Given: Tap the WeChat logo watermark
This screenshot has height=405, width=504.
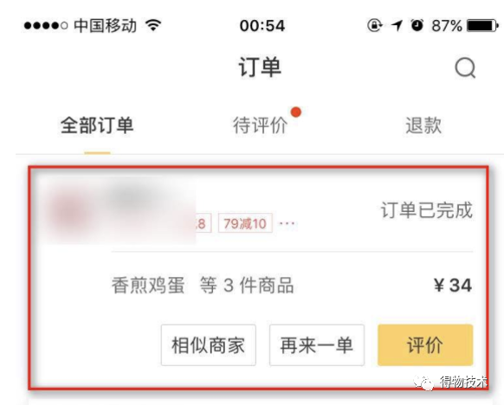Looking at the screenshot, I should tap(424, 382).
